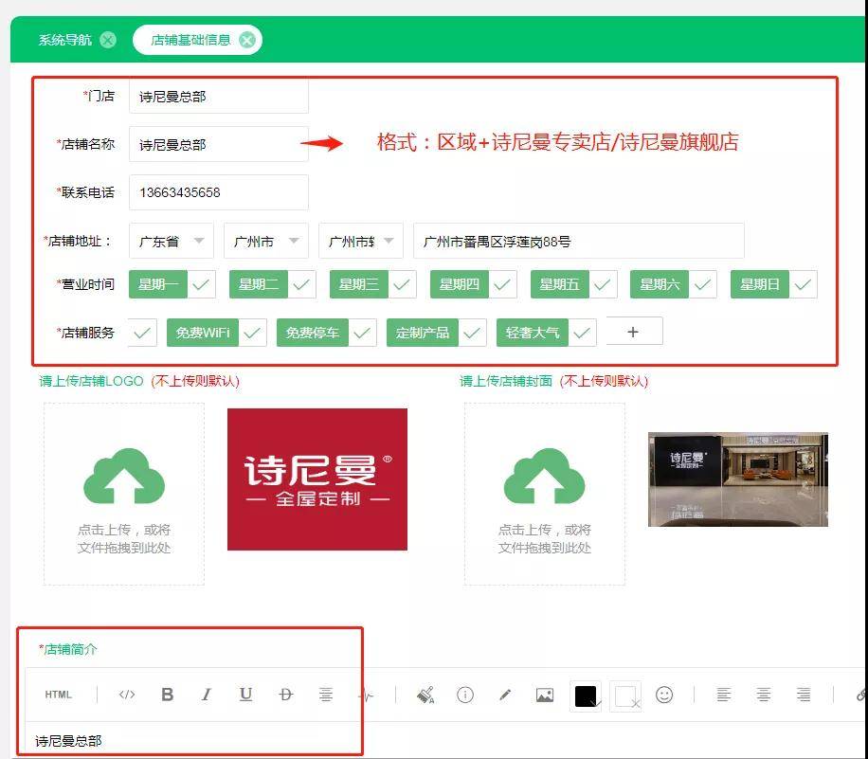868x759 pixels.
Task: Apply italic formatting in the editor toolbar
Action: pos(207,695)
